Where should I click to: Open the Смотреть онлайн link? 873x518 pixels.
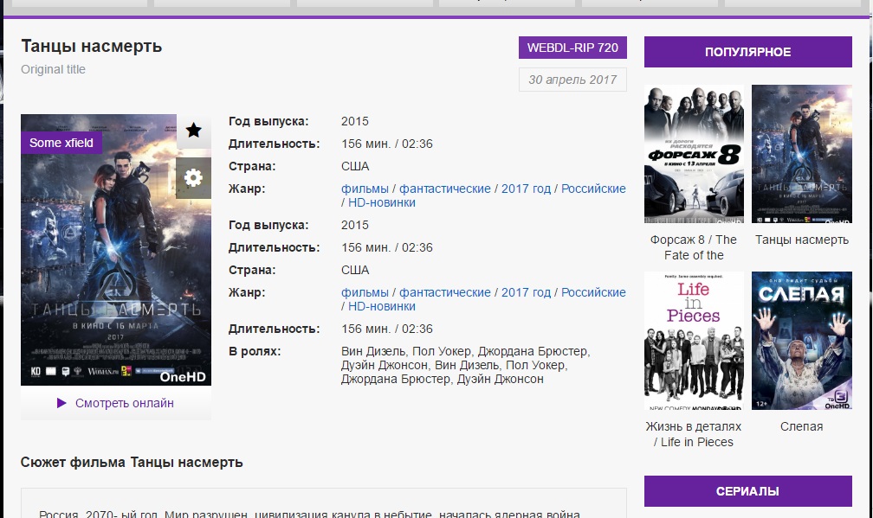[x=125, y=403]
